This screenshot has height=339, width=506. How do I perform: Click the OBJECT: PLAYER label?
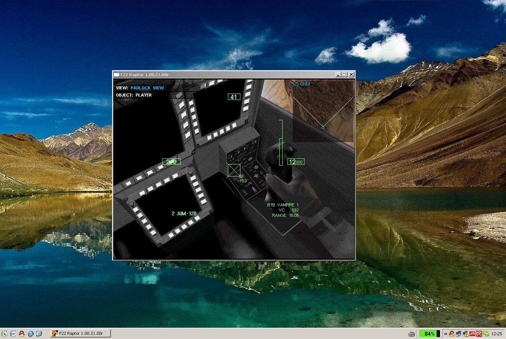134,95
